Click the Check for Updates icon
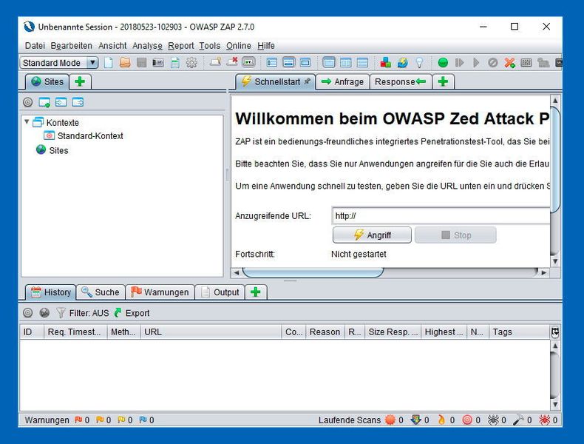Image resolution: width=584 pixels, height=444 pixels. (403, 63)
